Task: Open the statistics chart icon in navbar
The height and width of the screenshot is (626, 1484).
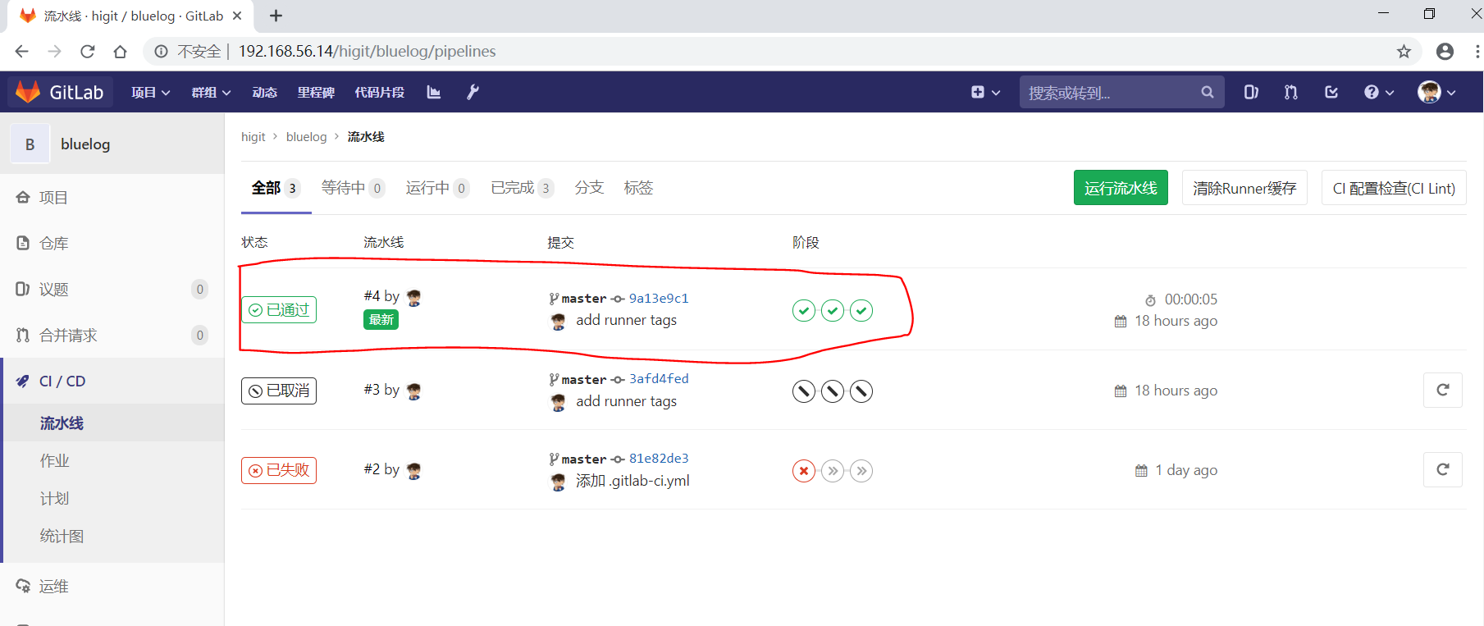Action: (434, 92)
